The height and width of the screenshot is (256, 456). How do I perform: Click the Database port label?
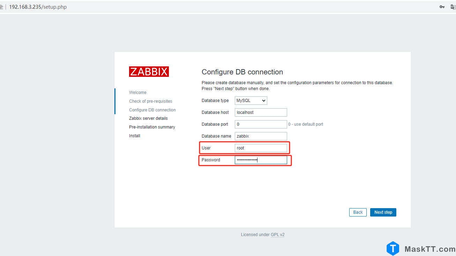tap(215, 124)
